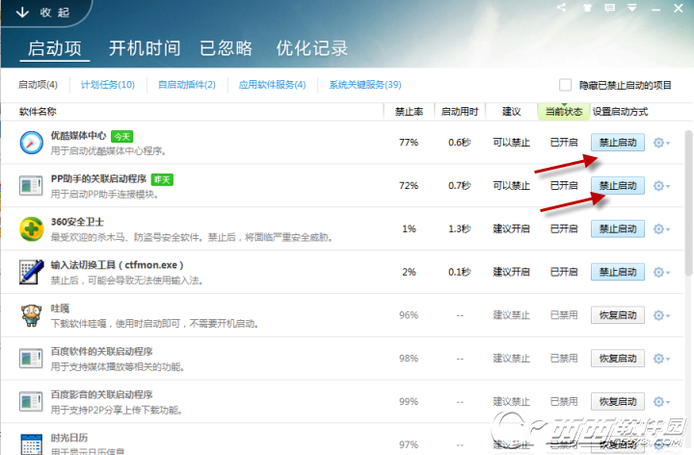Viewport: 694px width, 455px height.
Task: Open gear settings for 输入法切换工具
Action: tap(661, 272)
